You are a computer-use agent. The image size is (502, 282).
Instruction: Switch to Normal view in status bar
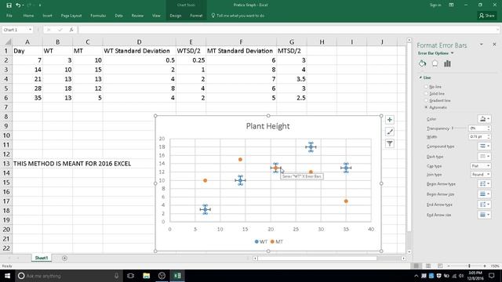417,266
